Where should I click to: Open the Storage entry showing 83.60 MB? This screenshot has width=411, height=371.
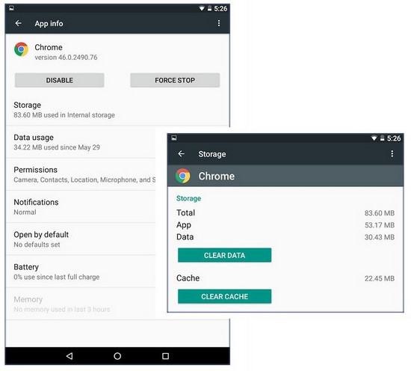coord(117,110)
